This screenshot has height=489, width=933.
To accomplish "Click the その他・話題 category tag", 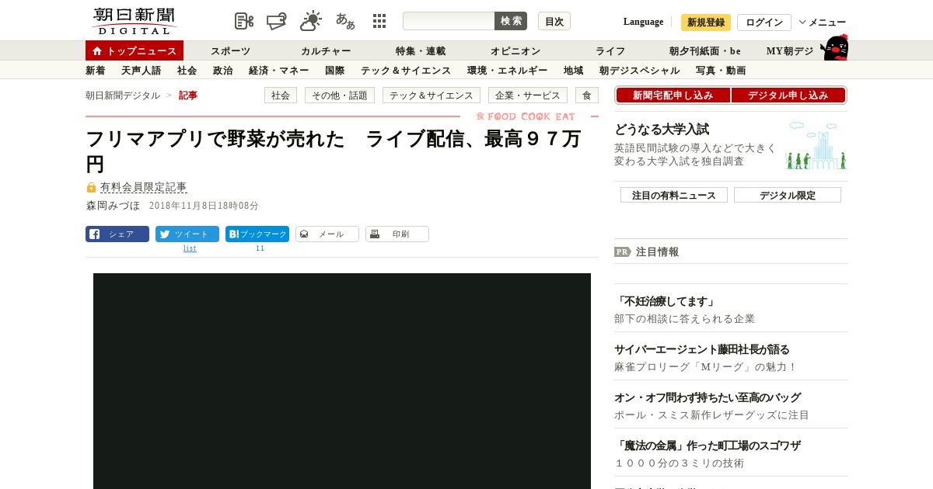I will pyautogui.click(x=340, y=95).
